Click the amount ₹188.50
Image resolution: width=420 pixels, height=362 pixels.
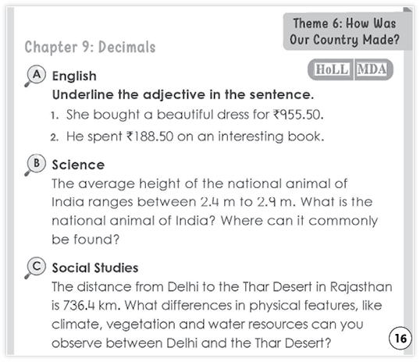click(x=150, y=137)
